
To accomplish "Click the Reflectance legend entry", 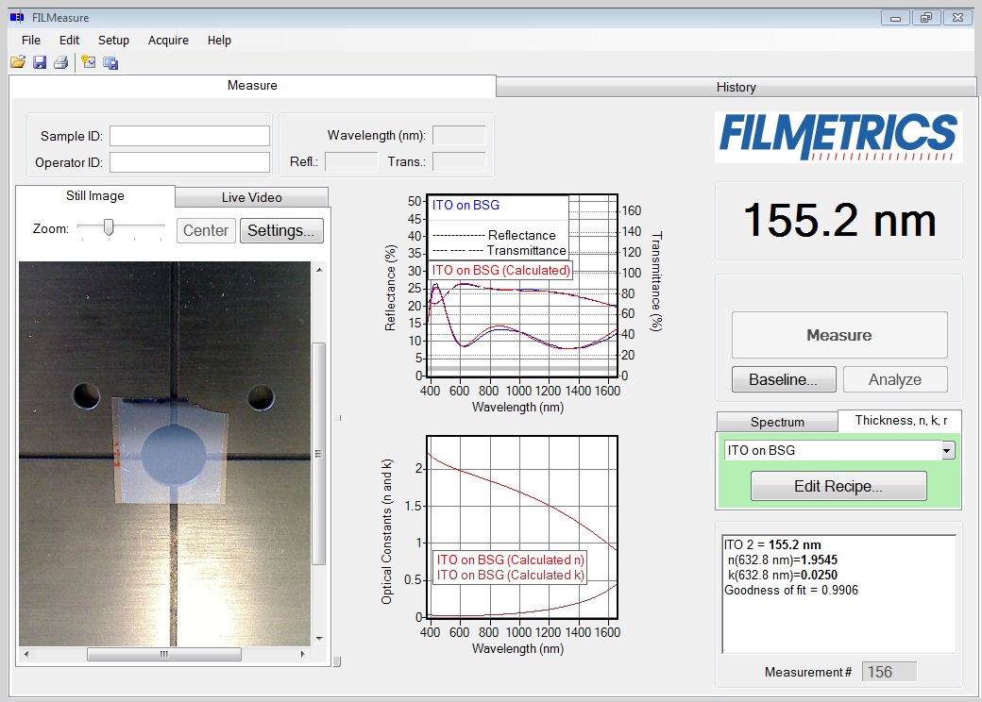I will pyautogui.click(x=494, y=235).
